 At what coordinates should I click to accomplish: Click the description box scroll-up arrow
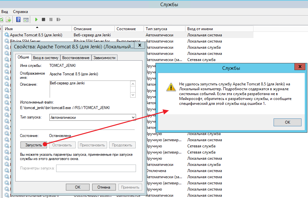[133, 84]
